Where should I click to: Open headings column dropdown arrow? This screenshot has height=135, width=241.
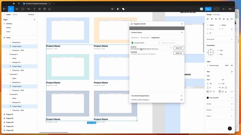pyautogui.click(x=171, y=53)
